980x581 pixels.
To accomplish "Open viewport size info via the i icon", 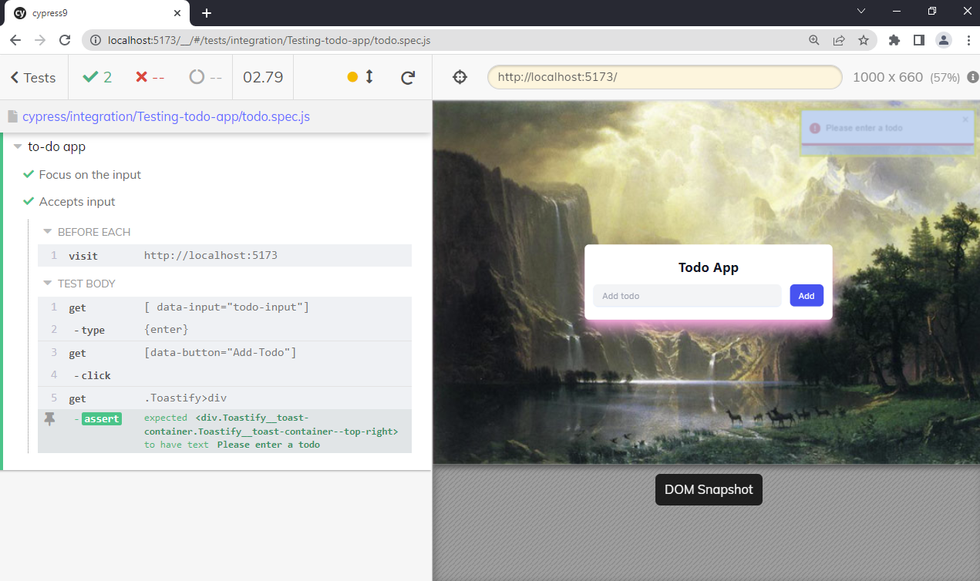I will [x=972, y=77].
